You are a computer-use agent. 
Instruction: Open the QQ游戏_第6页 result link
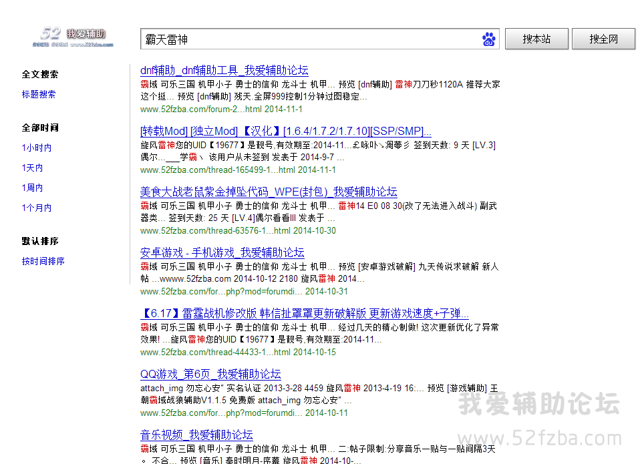point(210,374)
